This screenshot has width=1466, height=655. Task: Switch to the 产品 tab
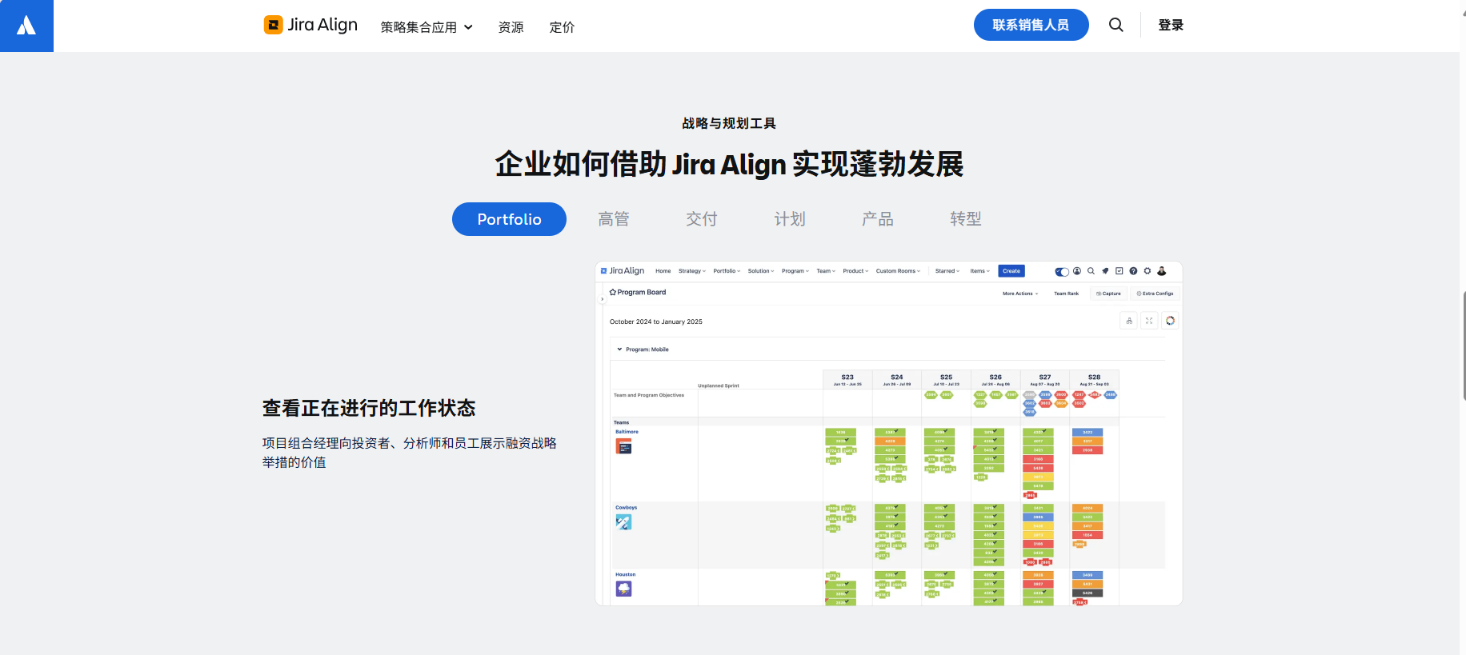point(878,219)
